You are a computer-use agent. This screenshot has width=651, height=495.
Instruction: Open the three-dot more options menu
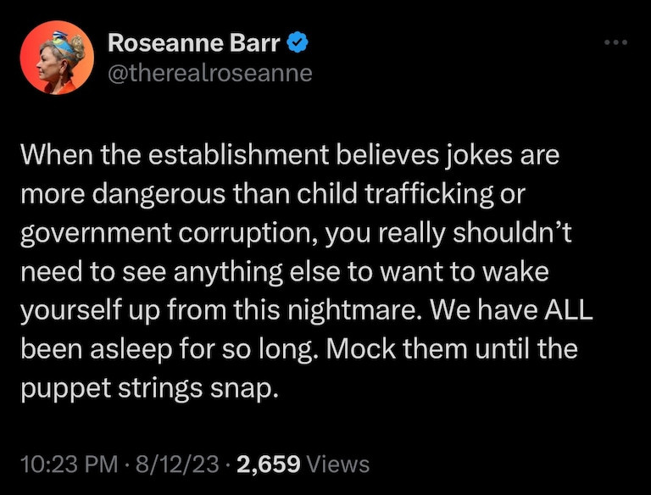point(615,42)
